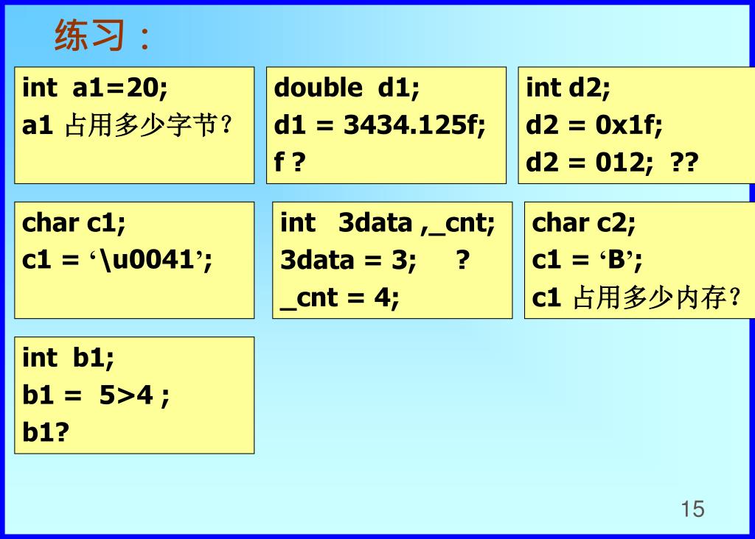This screenshot has height=539, width=755.
Task: Click the line '_cnt = 4;'
Action: [339, 298]
